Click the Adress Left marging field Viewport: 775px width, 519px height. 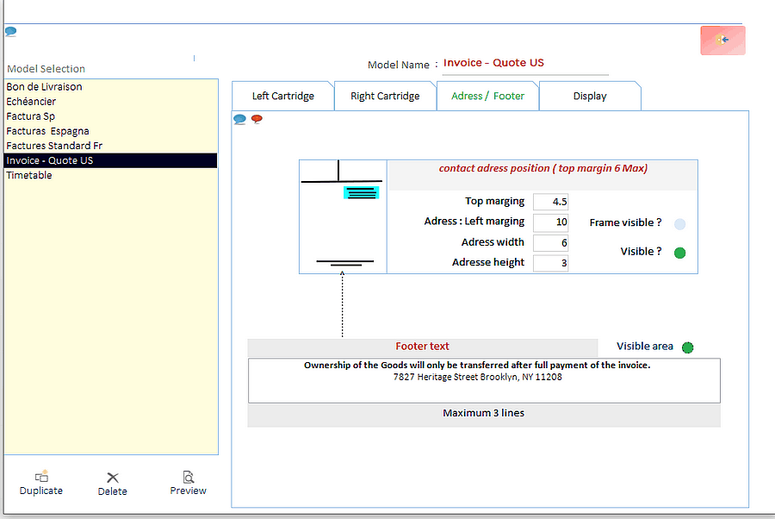pos(550,222)
